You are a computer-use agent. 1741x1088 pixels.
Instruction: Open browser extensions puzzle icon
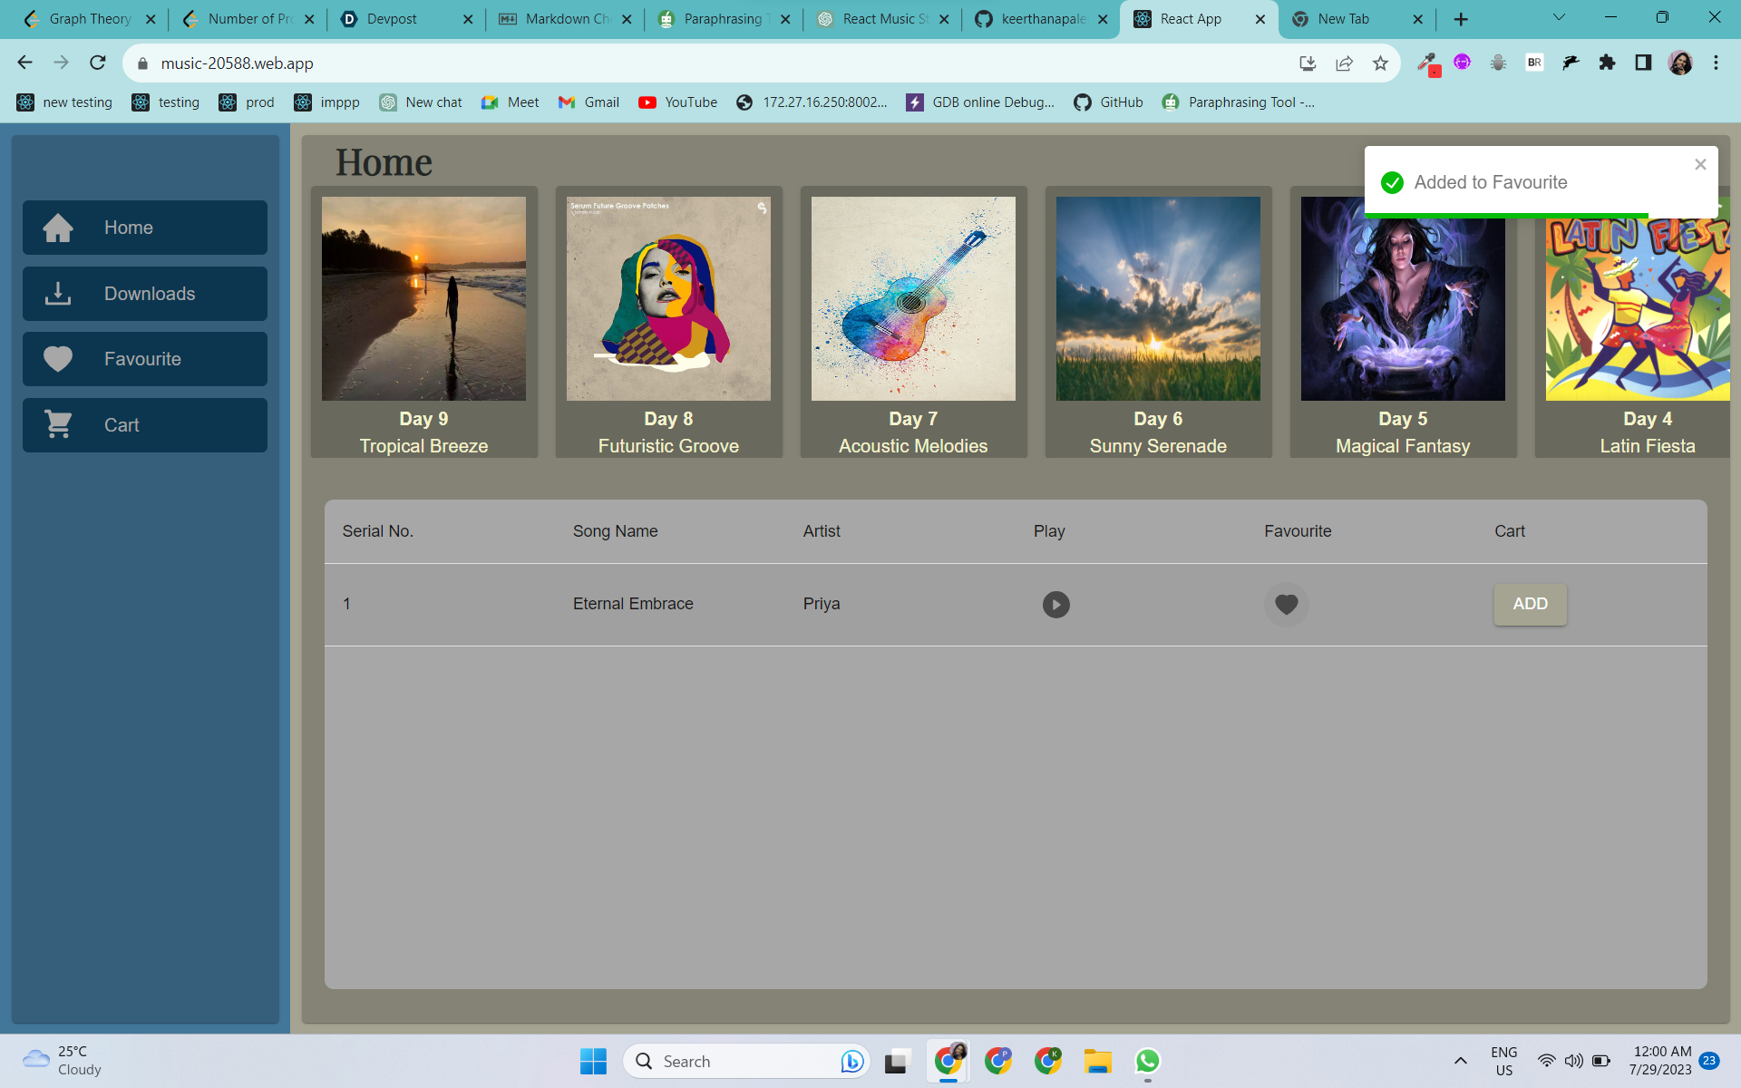click(1607, 63)
